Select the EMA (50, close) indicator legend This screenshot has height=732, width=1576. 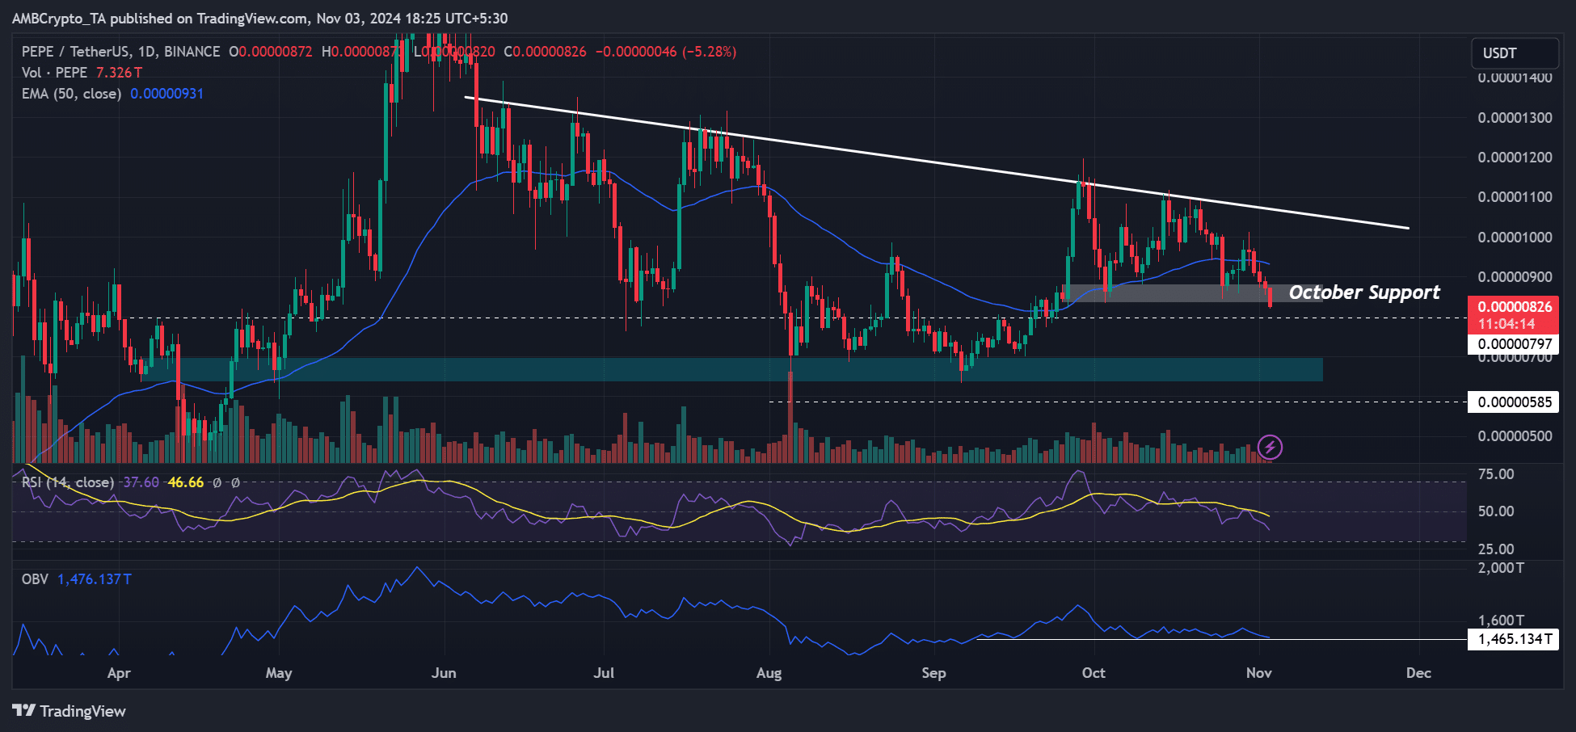72,94
